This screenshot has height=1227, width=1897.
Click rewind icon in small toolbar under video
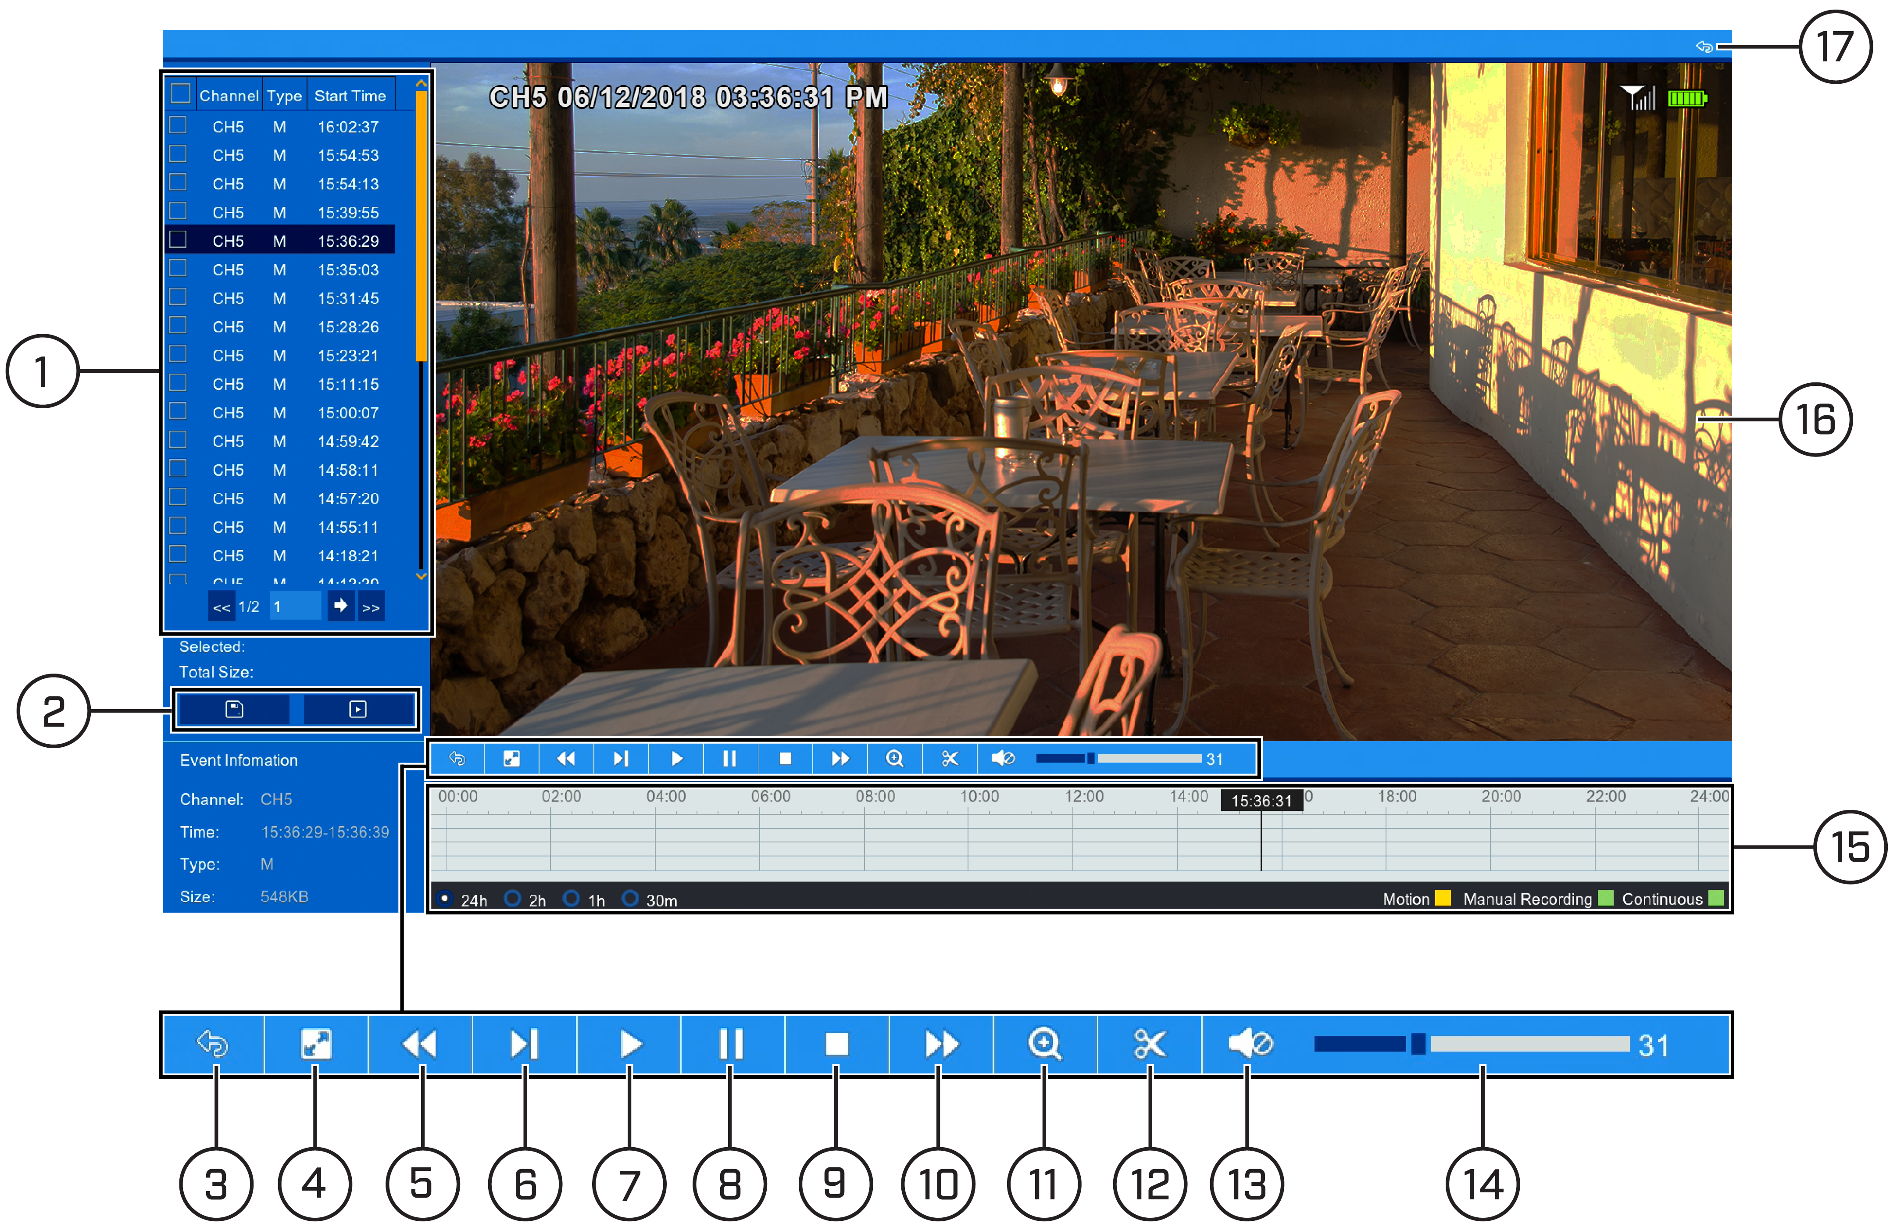click(566, 759)
